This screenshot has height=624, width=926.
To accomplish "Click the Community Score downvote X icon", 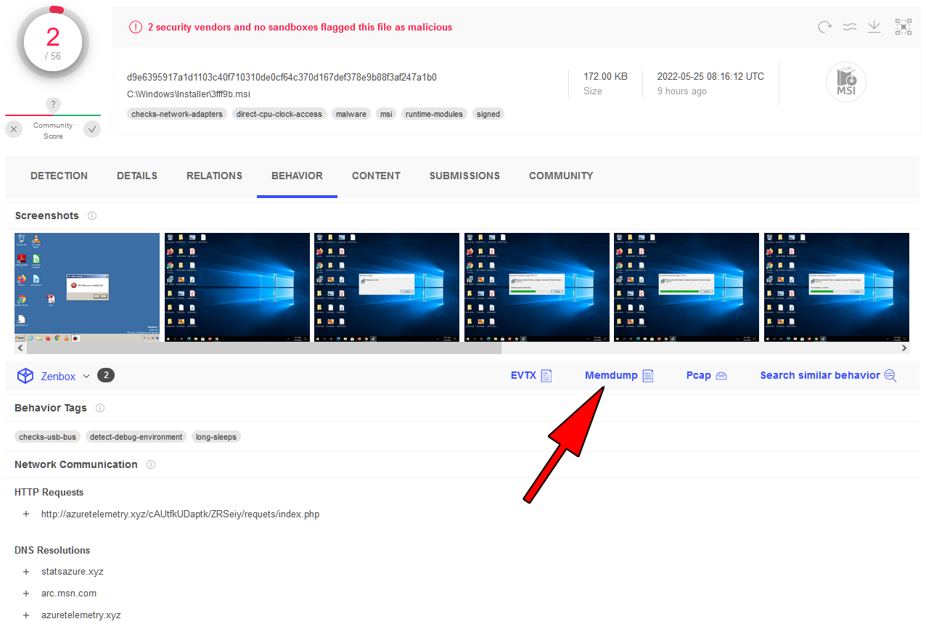I will point(14,129).
